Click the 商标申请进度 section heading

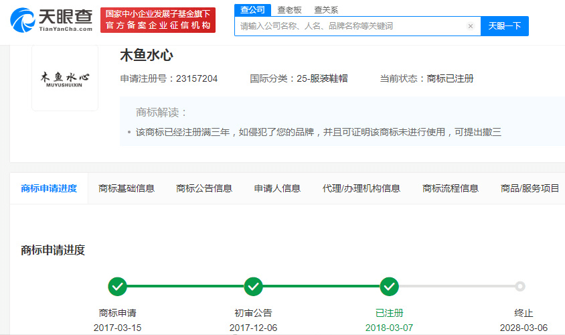click(x=53, y=251)
